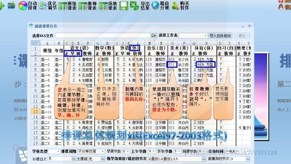Click column header A in the sheet
The height and width of the screenshot is (164, 291).
coord(47,43)
